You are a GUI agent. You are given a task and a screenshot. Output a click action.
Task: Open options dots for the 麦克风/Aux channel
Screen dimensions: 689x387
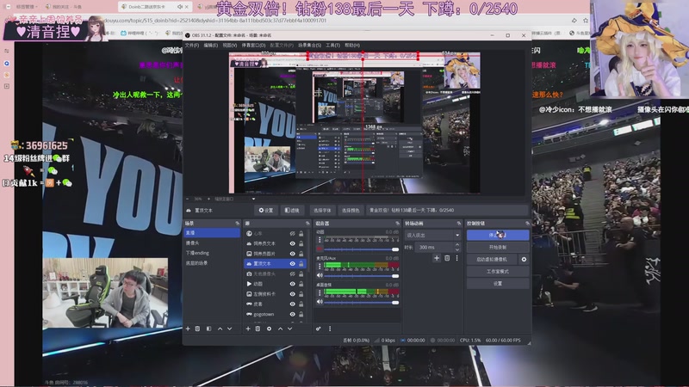[x=320, y=267]
